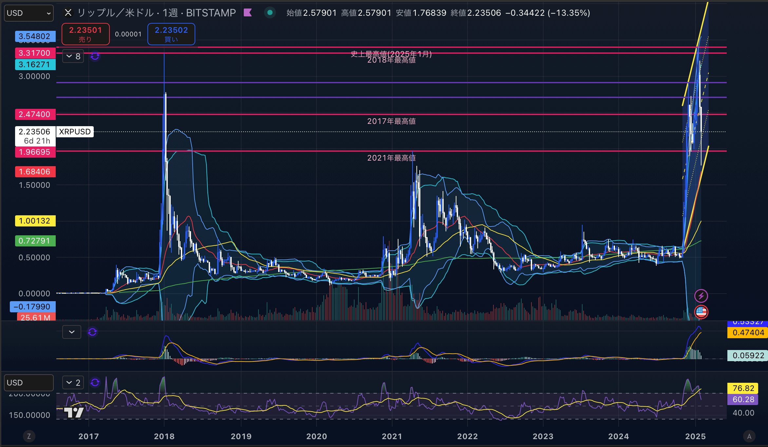
Task: Click the refresh icon in RSI pane
Action: coord(95,382)
